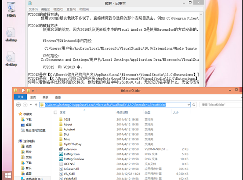Select the LICENSE text file
Image resolution: width=243 pixels, height=180 pixels.
coord(67,164)
